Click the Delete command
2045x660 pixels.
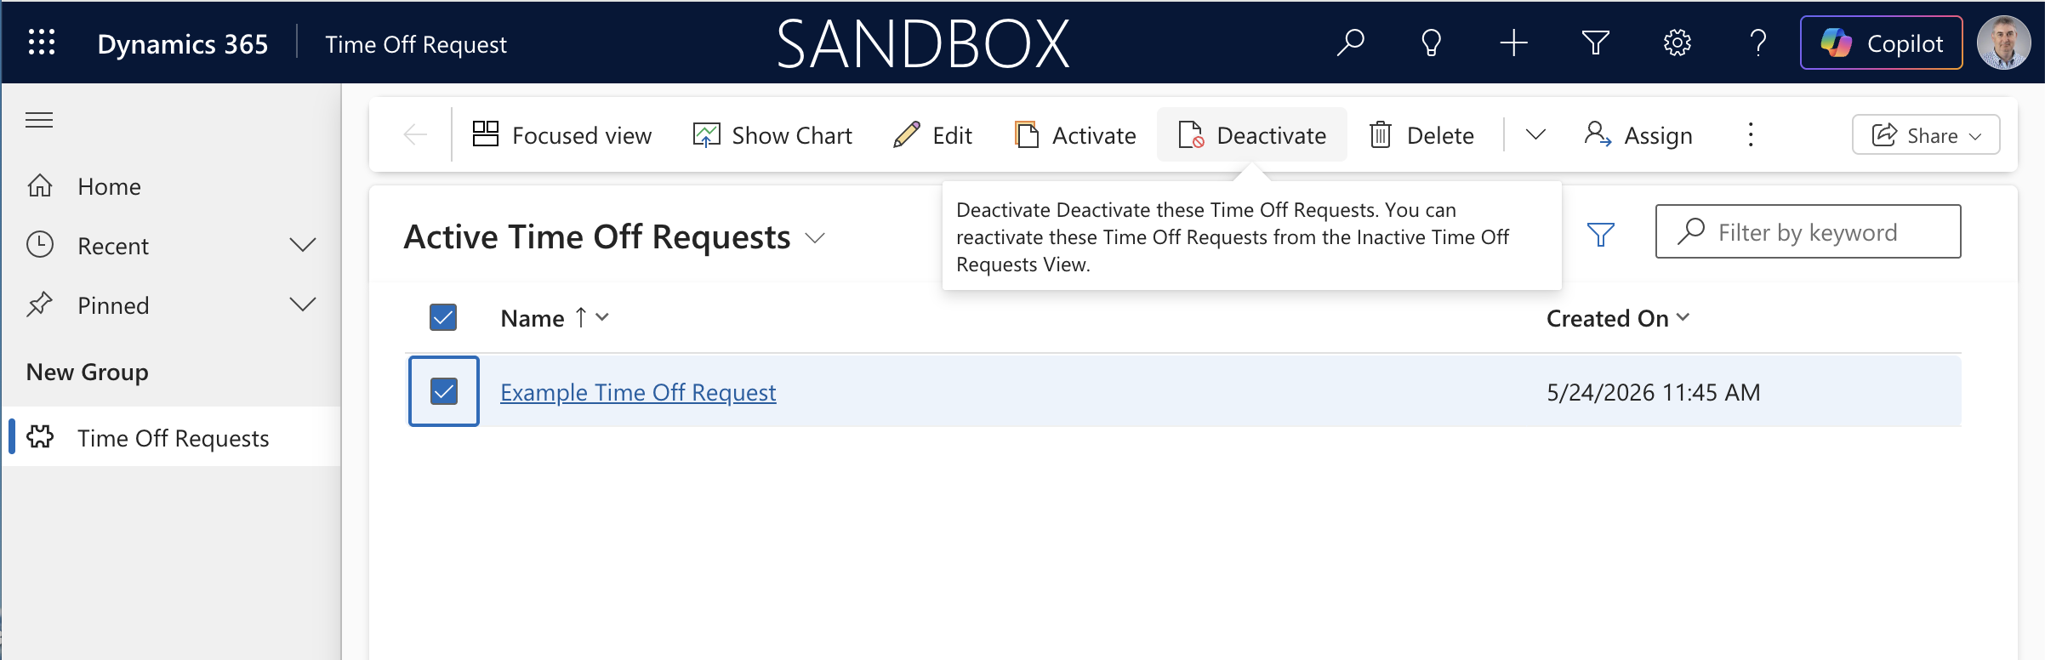pyautogui.click(x=1421, y=134)
